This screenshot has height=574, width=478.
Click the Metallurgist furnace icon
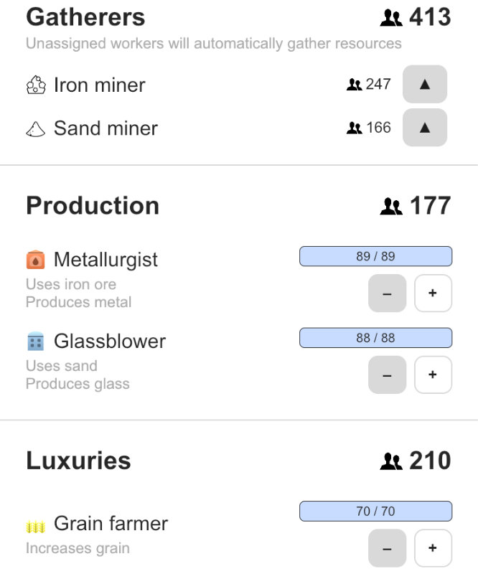tap(35, 260)
